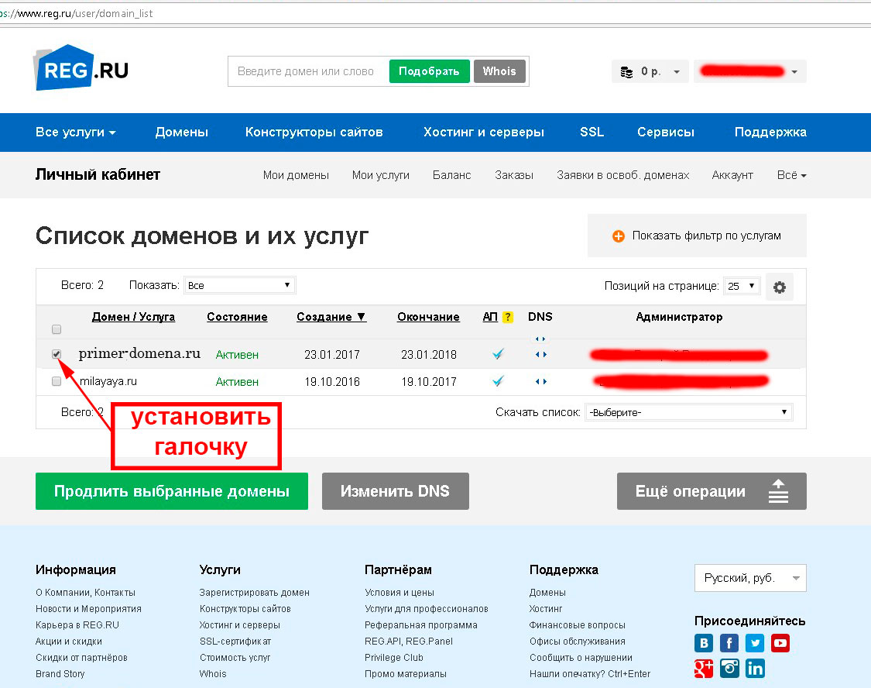The height and width of the screenshot is (688, 871).
Task: Open the Google Plus social icon
Action: pyautogui.click(x=703, y=668)
